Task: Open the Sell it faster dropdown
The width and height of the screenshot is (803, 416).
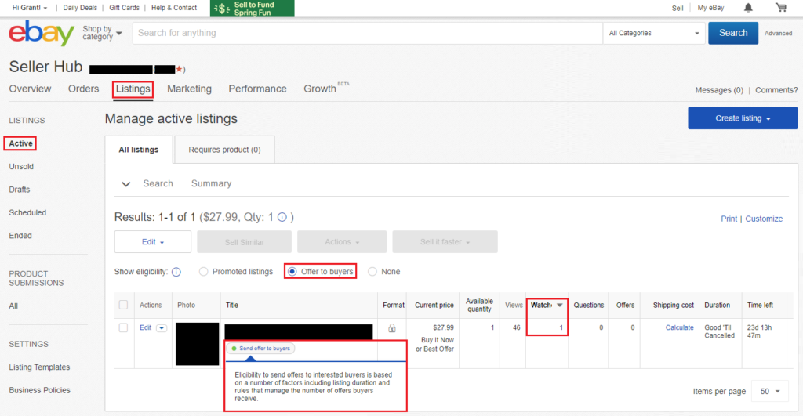Action: click(x=445, y=241)
